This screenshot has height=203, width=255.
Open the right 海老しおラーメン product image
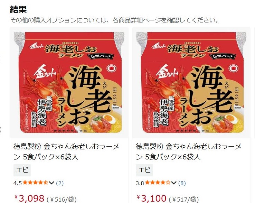(191, 83)
